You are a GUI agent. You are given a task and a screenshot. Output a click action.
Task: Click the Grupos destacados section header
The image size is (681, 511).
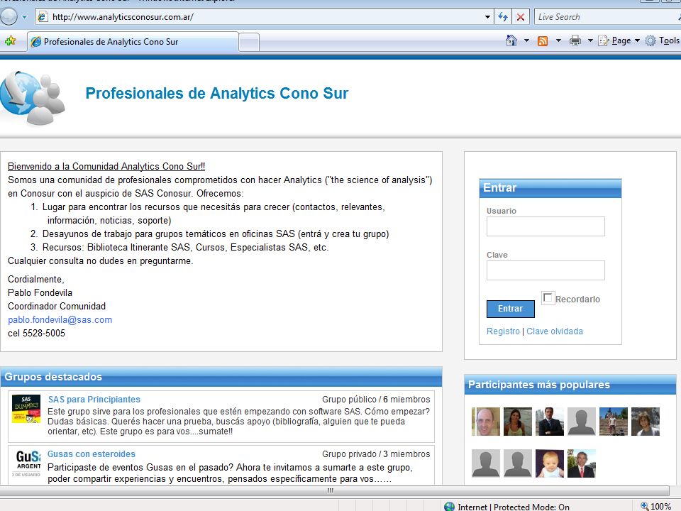point(221,377)
